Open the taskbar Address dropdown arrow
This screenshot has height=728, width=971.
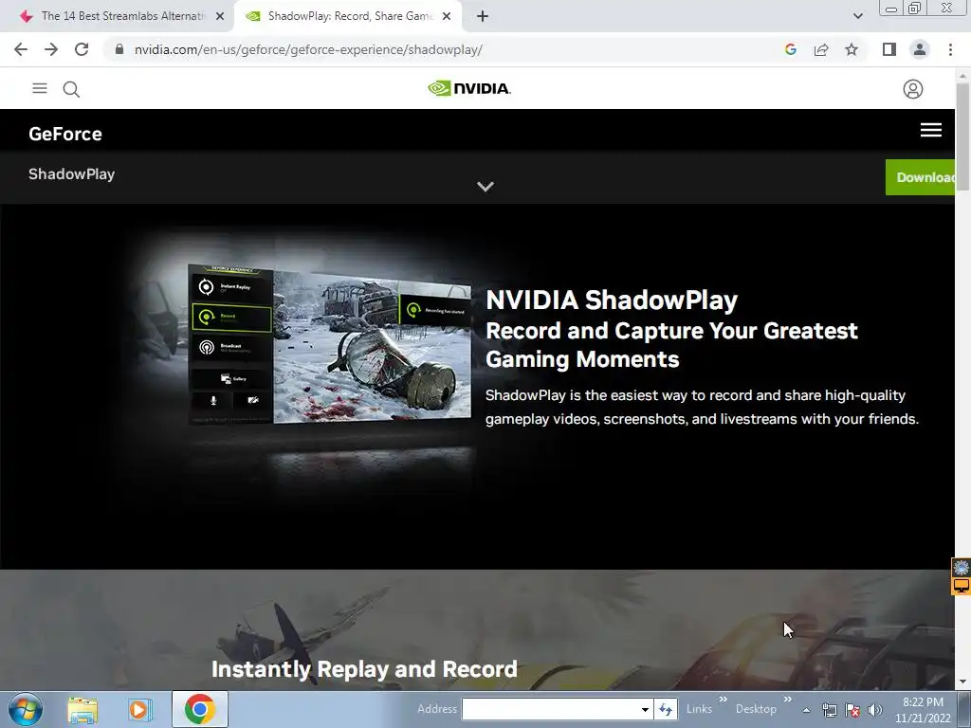(x=645, y=709)
